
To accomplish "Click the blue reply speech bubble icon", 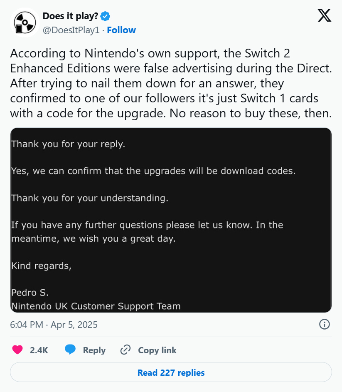I will pos(70,350).
